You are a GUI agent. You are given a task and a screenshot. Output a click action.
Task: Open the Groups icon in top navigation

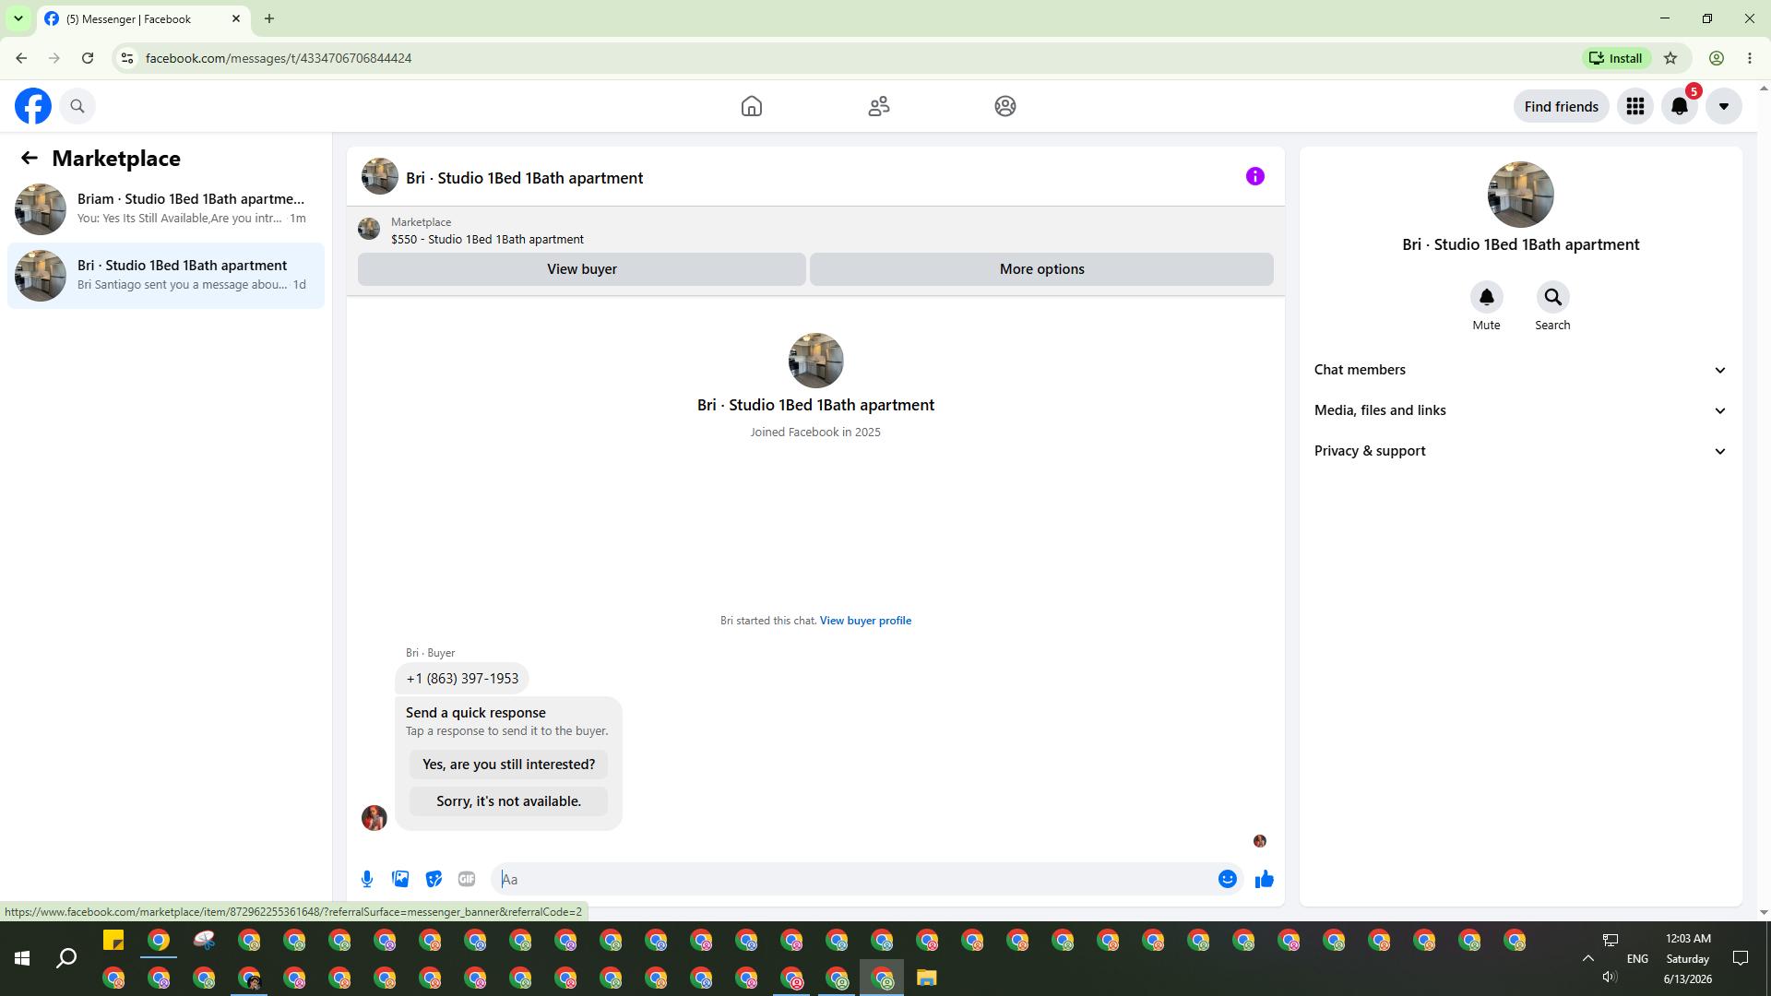1005,106
